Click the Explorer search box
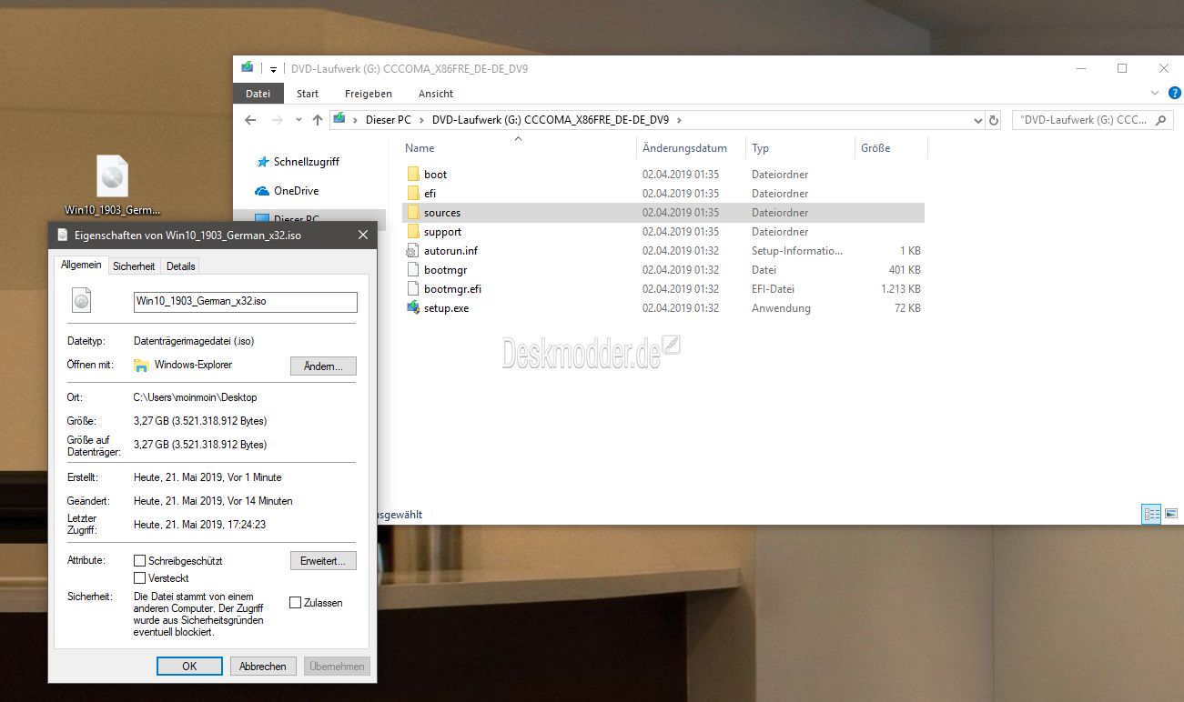Image resolution: width=1184 pixels, height=702 pixels. click(x=1092, y=120)
